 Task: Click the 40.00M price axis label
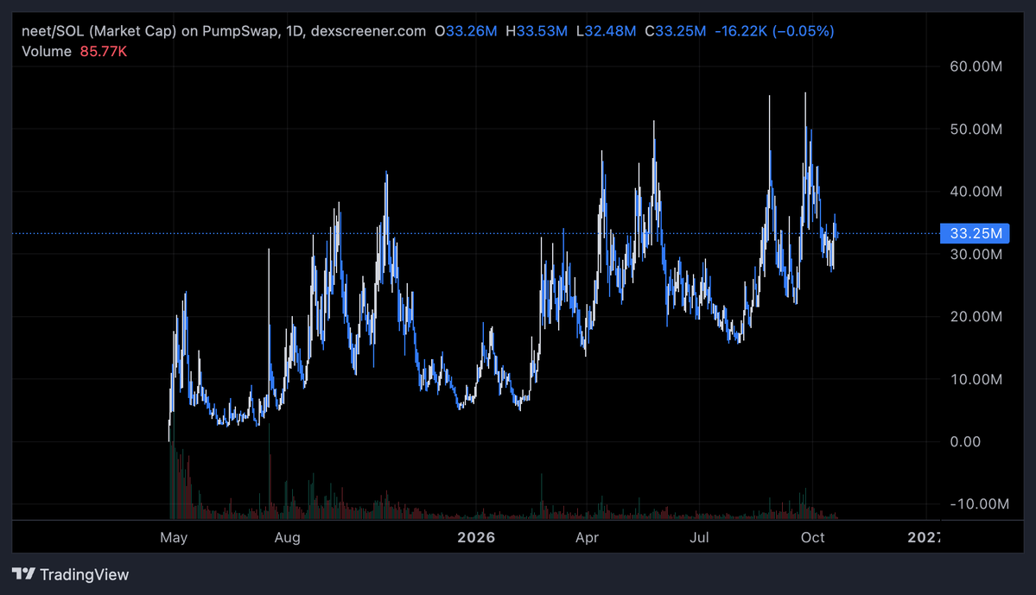tap(976, 192)
